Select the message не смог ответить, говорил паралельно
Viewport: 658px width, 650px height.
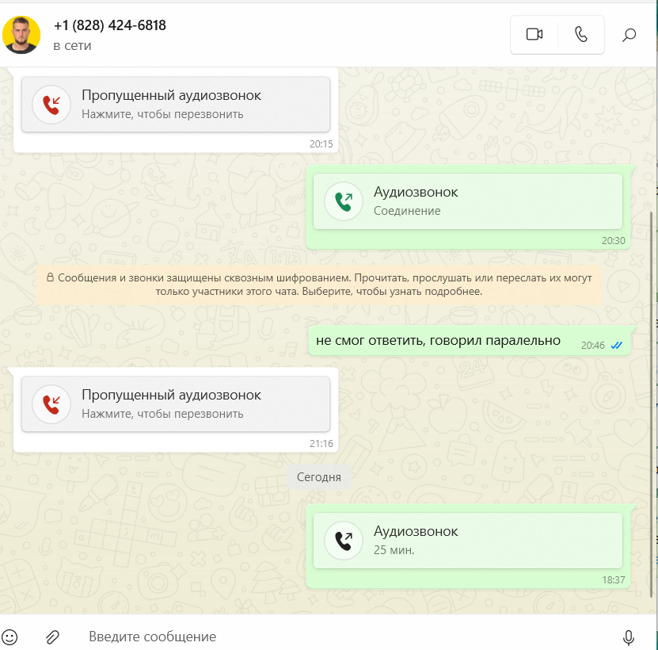click(469, 341)
